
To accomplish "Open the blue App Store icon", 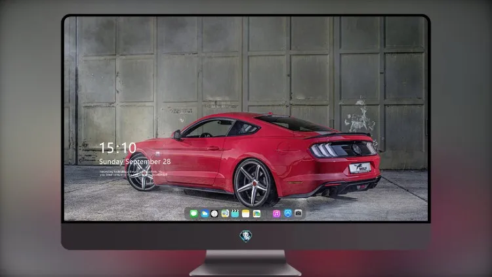I will pyautogui.click(x=288, y=213).
